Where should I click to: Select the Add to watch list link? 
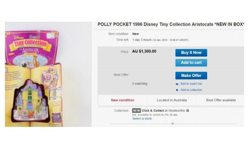pos(191,84)
